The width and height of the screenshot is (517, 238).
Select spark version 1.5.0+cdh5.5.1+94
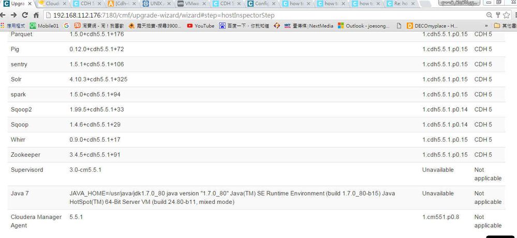[x=95, y=94]
